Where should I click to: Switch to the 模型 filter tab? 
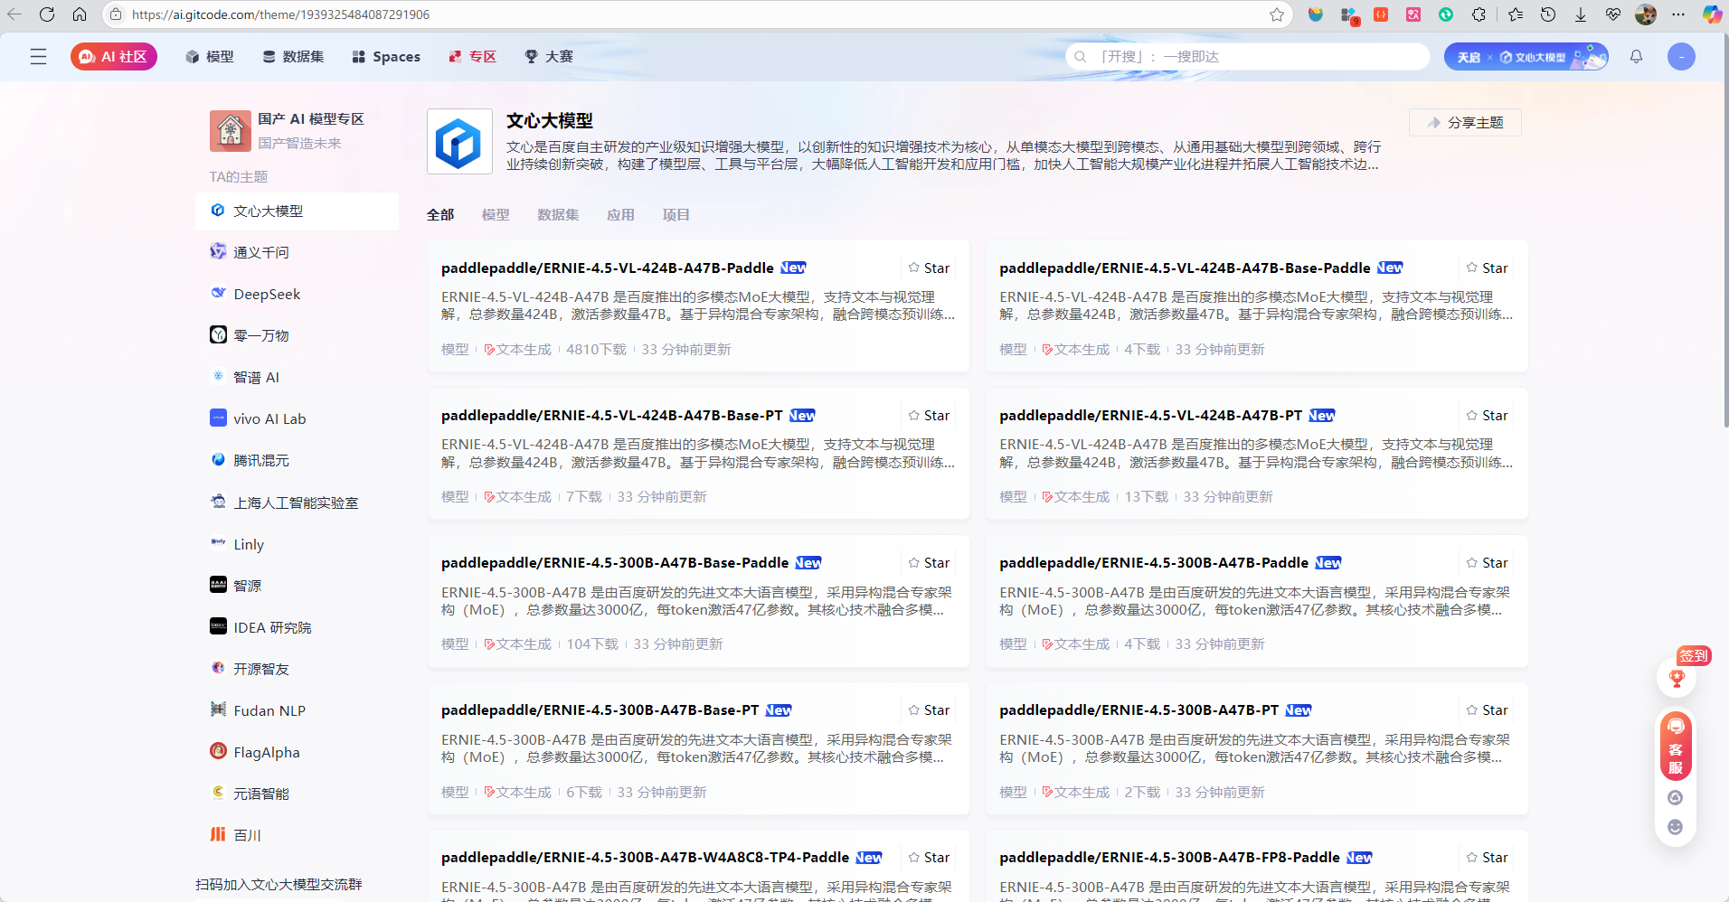(x=496, y=215)
